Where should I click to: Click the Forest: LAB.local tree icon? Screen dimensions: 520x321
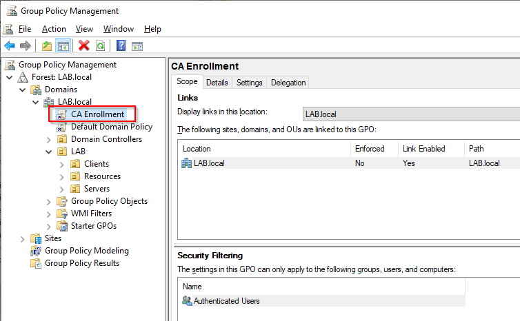pyautogui.click(x=23, y=77)
